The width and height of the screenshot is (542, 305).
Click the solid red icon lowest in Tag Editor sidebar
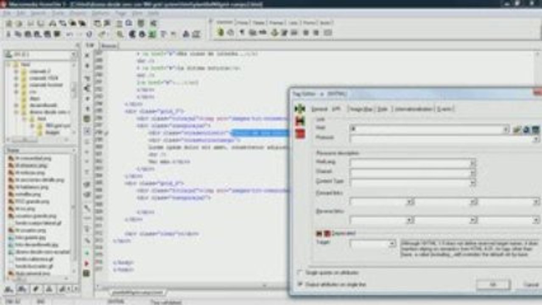pyautogui.click(x=300, y=134)
